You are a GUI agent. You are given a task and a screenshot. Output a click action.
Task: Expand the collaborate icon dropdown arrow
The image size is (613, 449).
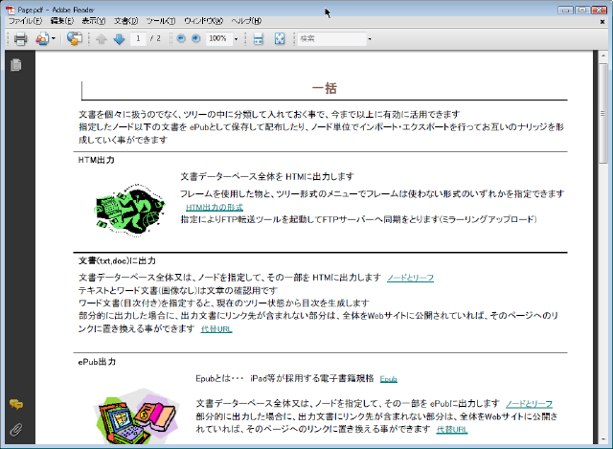(x=54, y=38)
